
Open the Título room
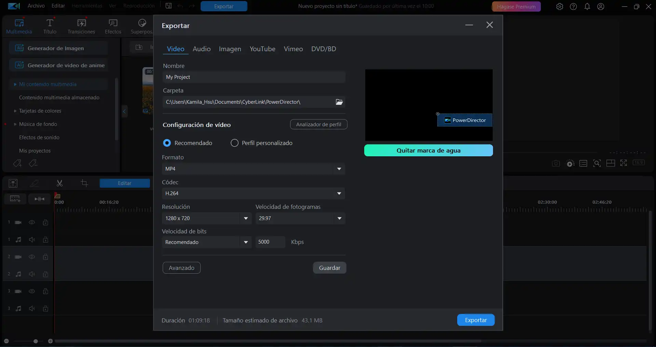[x=50, y=26]
